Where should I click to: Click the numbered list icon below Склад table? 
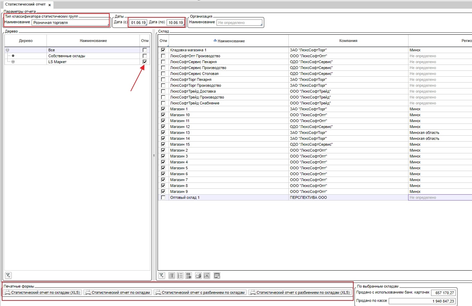(180, 275)
